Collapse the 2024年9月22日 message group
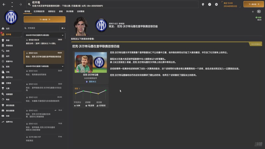This screenshot has width=265, height=149. coord(63,35)
